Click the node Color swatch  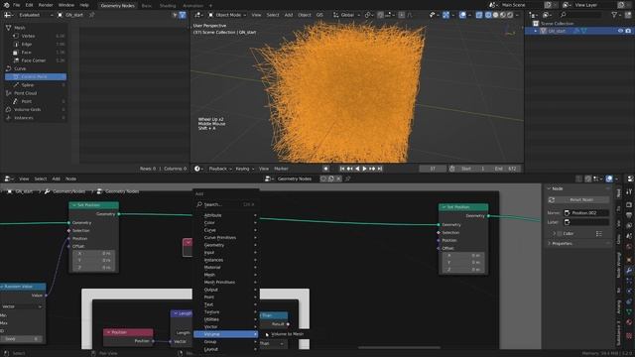tap(560, 234)
